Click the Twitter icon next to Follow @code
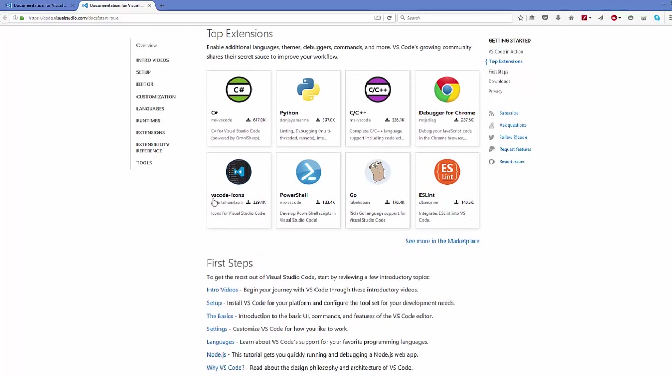 pyautogui.click(x=491, y=137)
